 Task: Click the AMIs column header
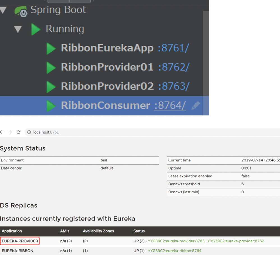pos(65,231)
